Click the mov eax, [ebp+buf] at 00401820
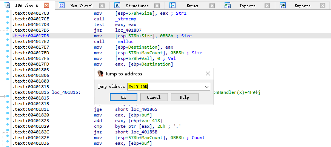This screenshot has height=147, width=331. (x=123, y=115)
